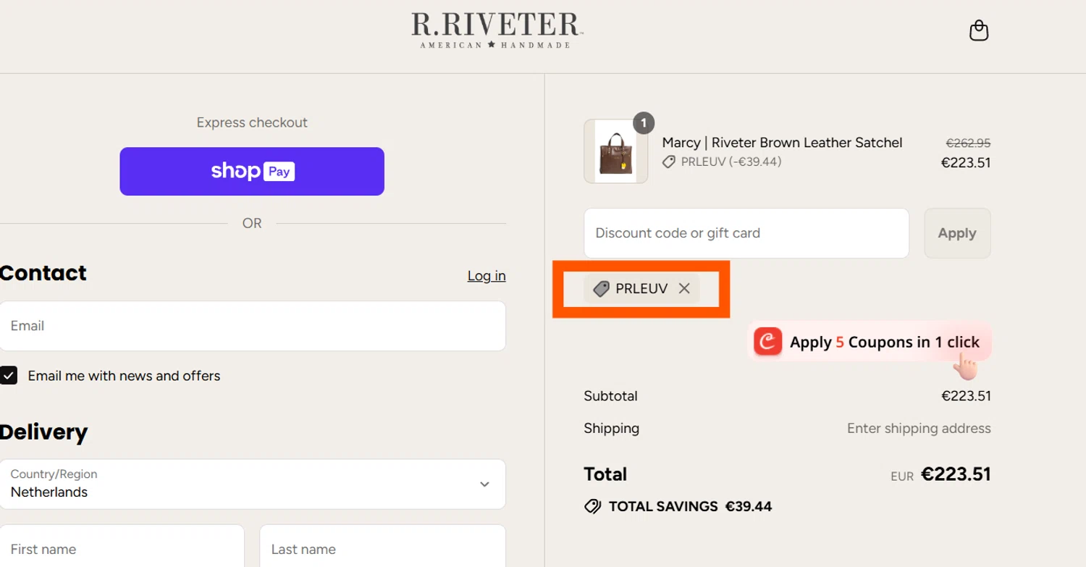1086x567 pixels.
Task: Open the shopping bag cart icon
Action: coord(979,30)
